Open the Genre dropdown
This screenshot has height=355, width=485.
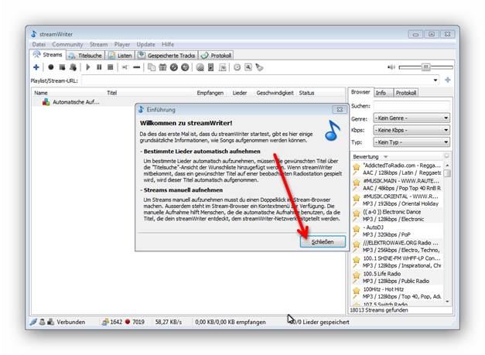click(412, 118)
